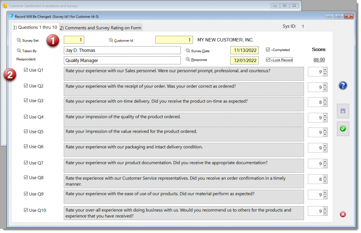Click the Survey Date lookup magnifier icon
361x233 pixels.
(x=188, y=51)
